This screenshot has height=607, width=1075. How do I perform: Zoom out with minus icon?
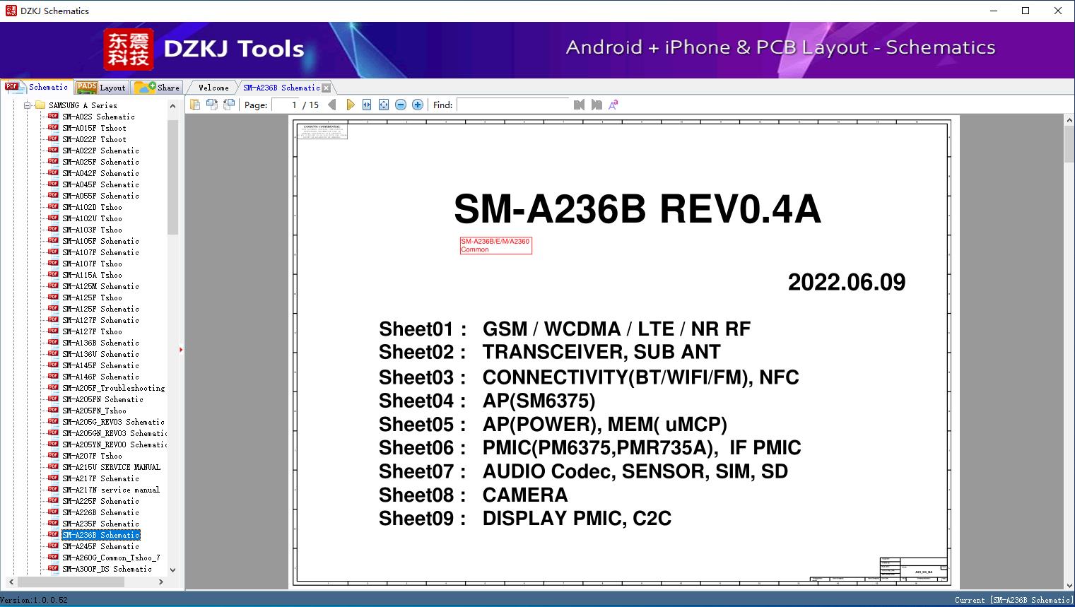tap(401, 105)
